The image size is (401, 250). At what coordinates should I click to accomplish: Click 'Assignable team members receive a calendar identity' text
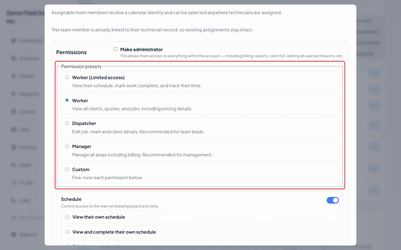pos(167,12)
